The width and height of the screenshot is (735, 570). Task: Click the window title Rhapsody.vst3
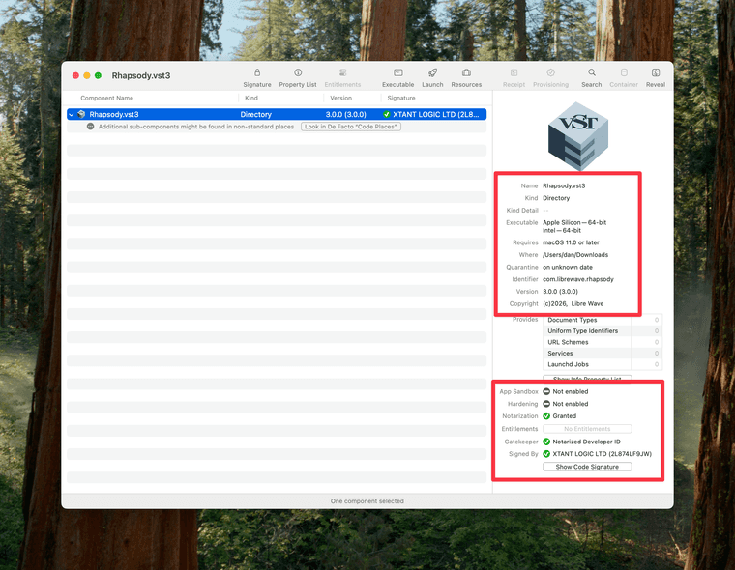141,76
